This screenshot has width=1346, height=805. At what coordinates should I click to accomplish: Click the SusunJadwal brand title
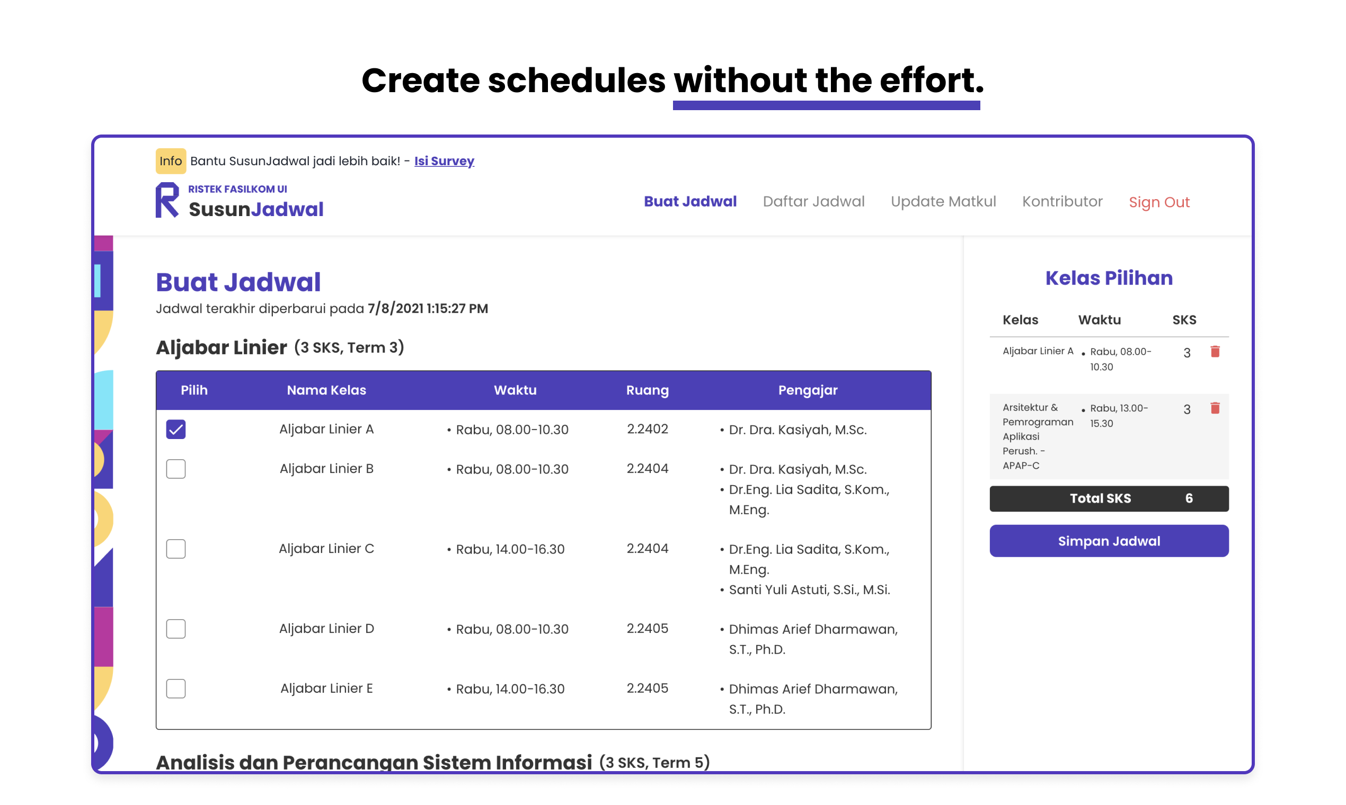pyautogui.click(x=255, y=209)
